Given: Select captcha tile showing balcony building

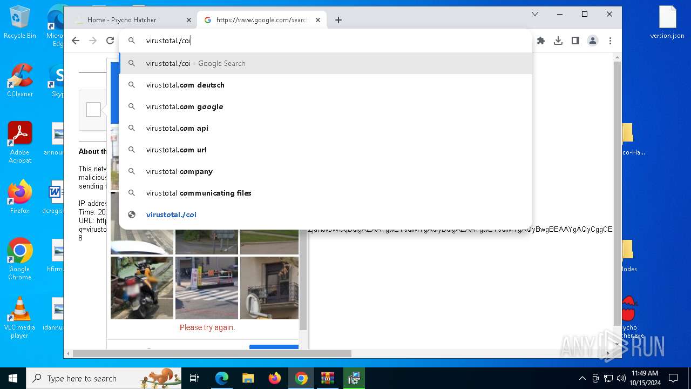Looking at the screenshot, I should 269,287.
